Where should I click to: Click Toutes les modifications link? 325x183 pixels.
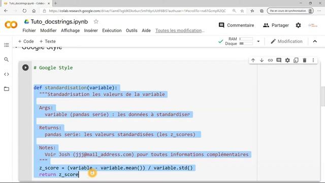coord(180,30)
